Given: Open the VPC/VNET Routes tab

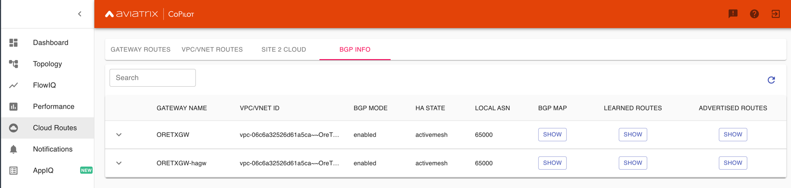Looking at the screenshot, I should pos(212,49).
